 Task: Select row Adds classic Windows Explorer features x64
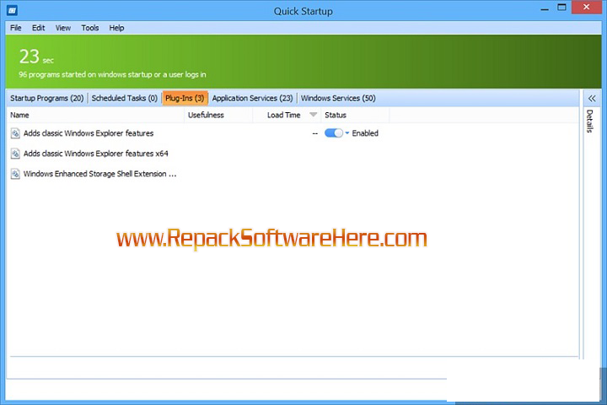click(x=293, y=154)
